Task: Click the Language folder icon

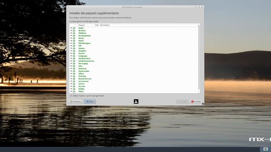Action: pyautogui.click(x=74, y=56)
